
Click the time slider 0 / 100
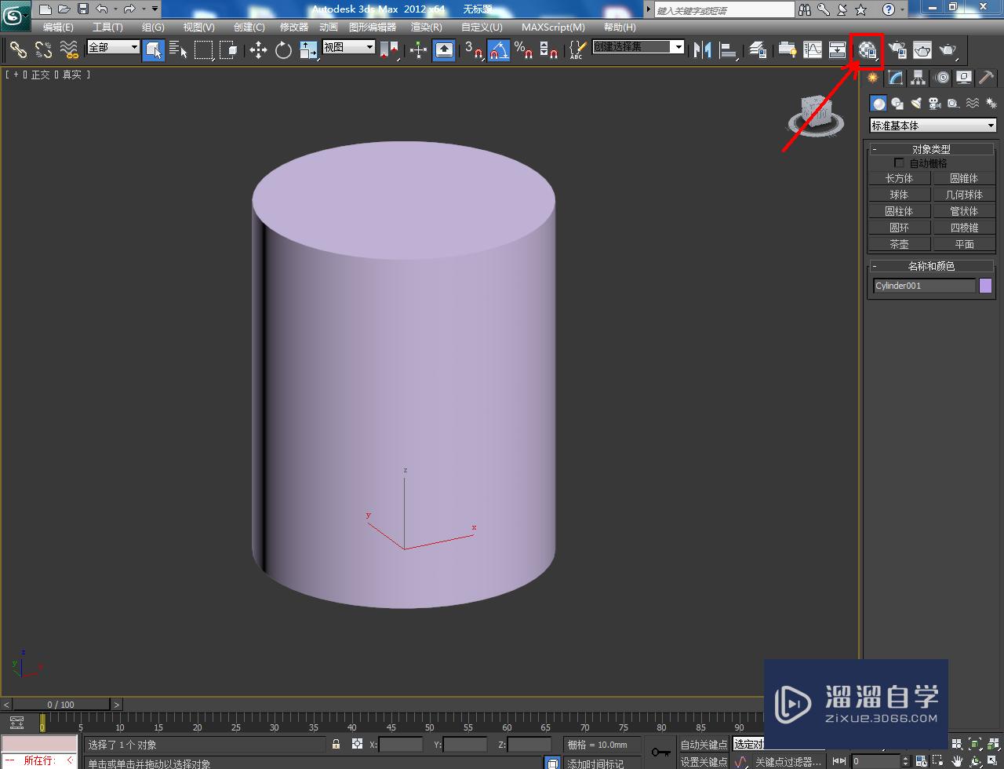60,705
